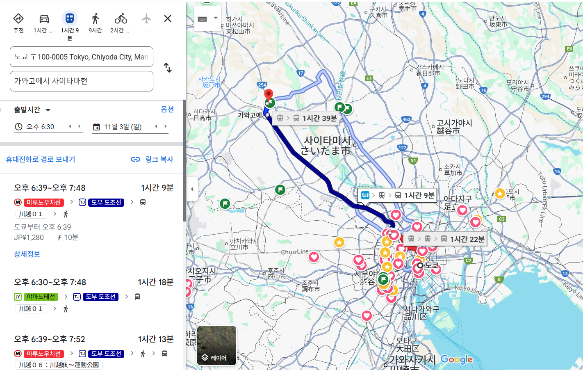Copy the route link (링크 복사)

(x=152, y=159)
